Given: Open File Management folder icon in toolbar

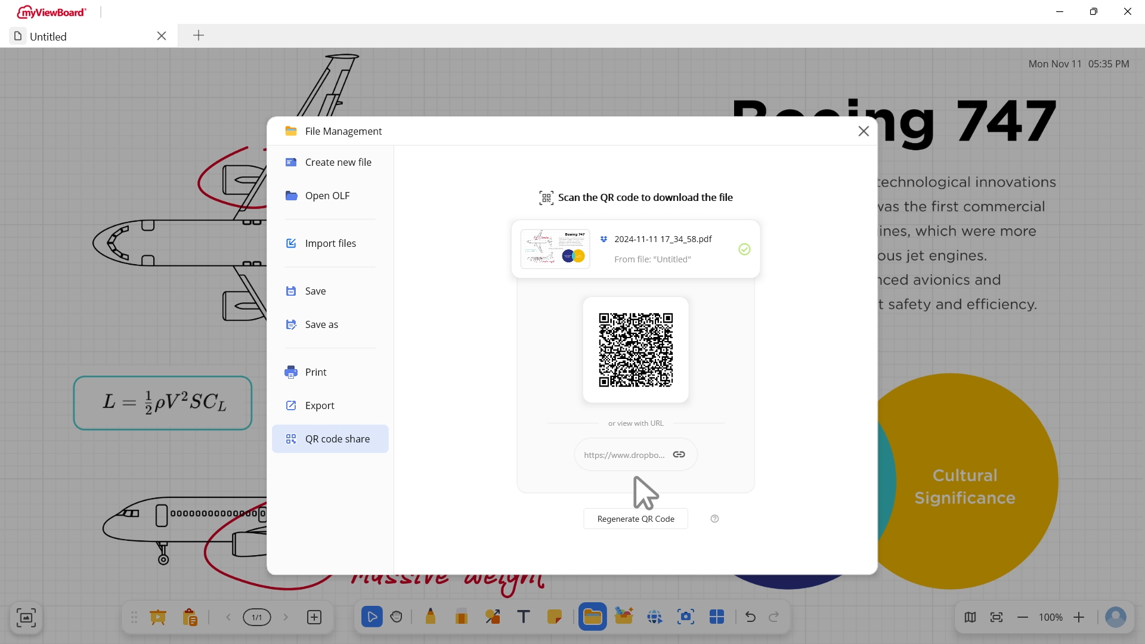Looking at the screenshot, I should tap(593, 617).
